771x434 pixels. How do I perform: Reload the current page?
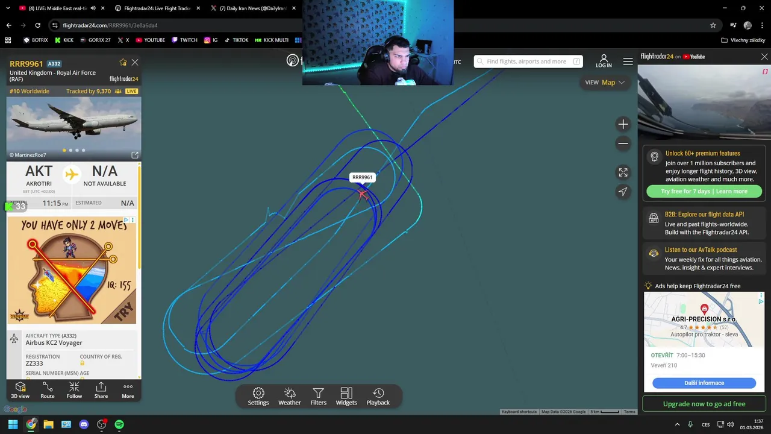point(37,25)
